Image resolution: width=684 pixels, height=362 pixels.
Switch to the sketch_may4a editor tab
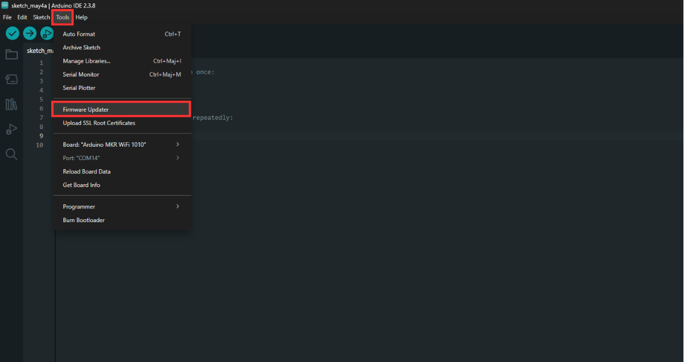click(x=39, y=51)
